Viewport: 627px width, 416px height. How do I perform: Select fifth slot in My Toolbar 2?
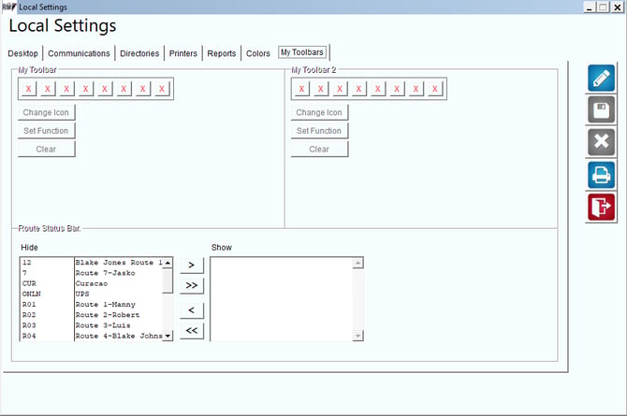378,89
